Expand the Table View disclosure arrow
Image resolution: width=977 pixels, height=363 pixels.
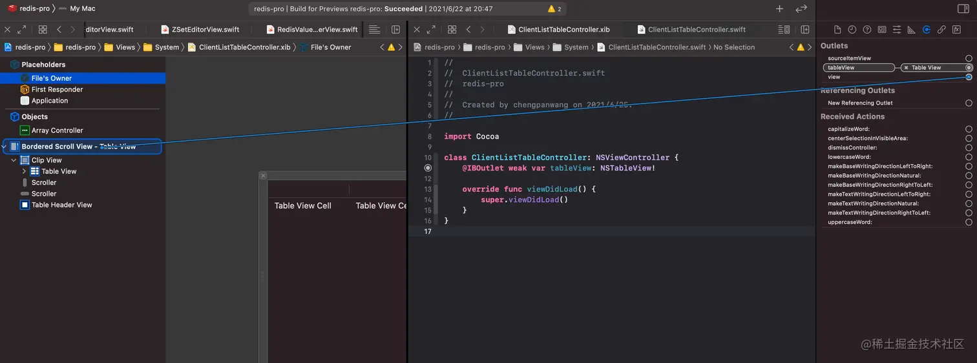point(25,171)
